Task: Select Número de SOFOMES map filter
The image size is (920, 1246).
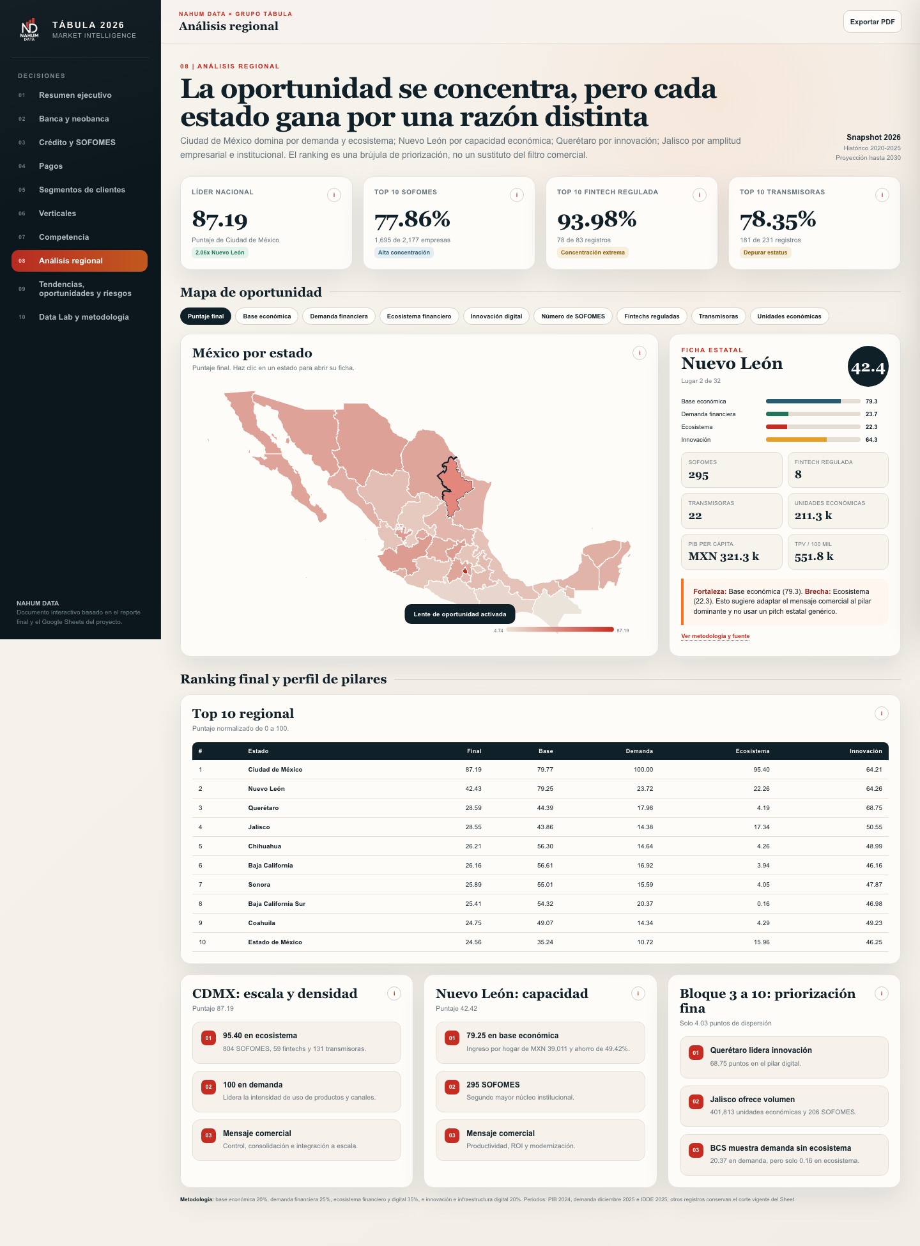Action: (573, 316)
